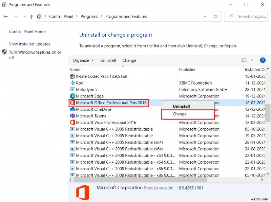Select the K-Lite Codec Pack icon
The height and width of the screenshot is (202, 271).
[72, 76]
